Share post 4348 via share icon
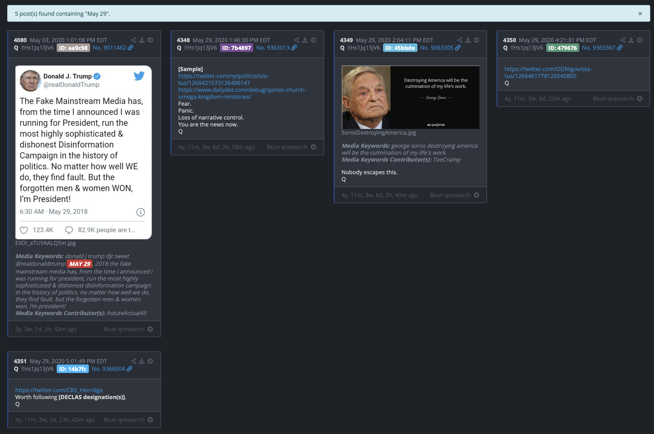Screen dimensions: 654x434 pos(297,40)
